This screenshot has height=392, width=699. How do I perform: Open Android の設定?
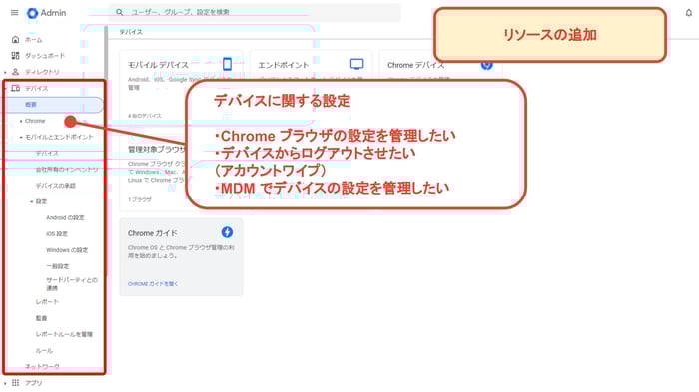[x=65, y=217]
